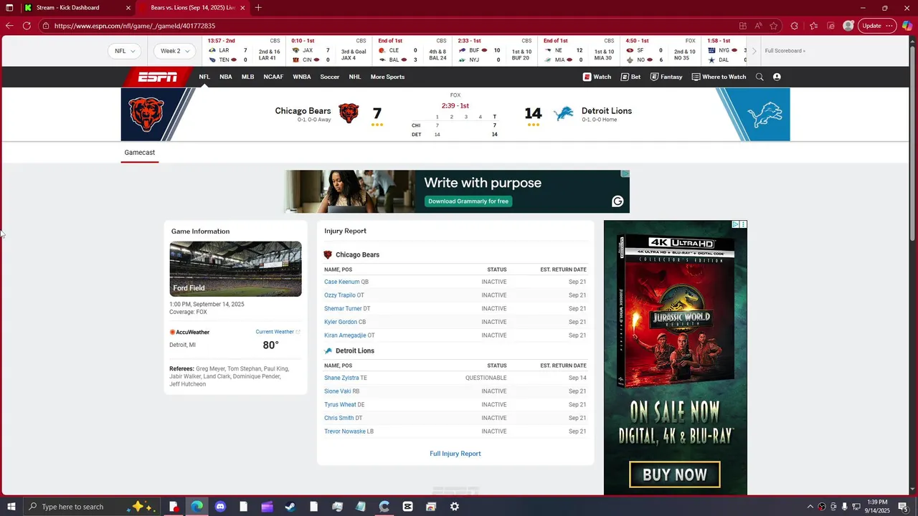Select NCAAF in the ESPN navigation
The height and width of the screenshot is (516, 918).
pyautogui.click(x=273, y=77)
